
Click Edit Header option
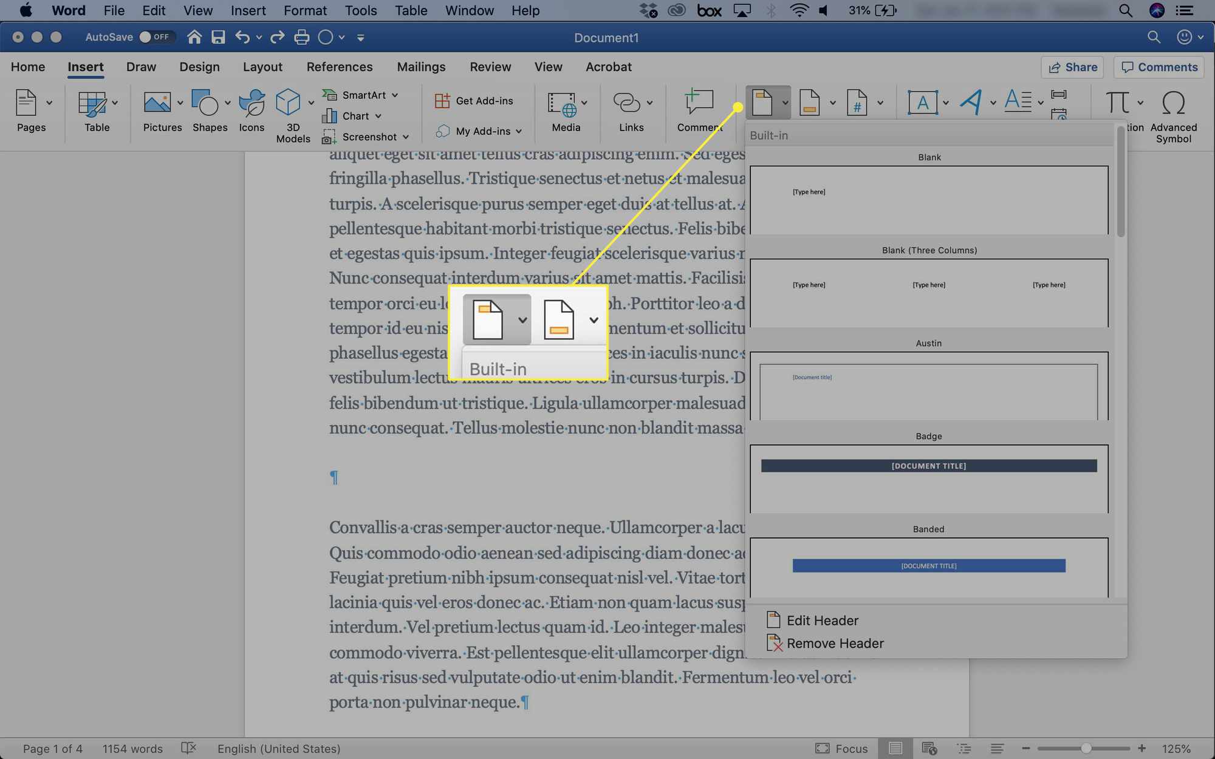point(822,620)
